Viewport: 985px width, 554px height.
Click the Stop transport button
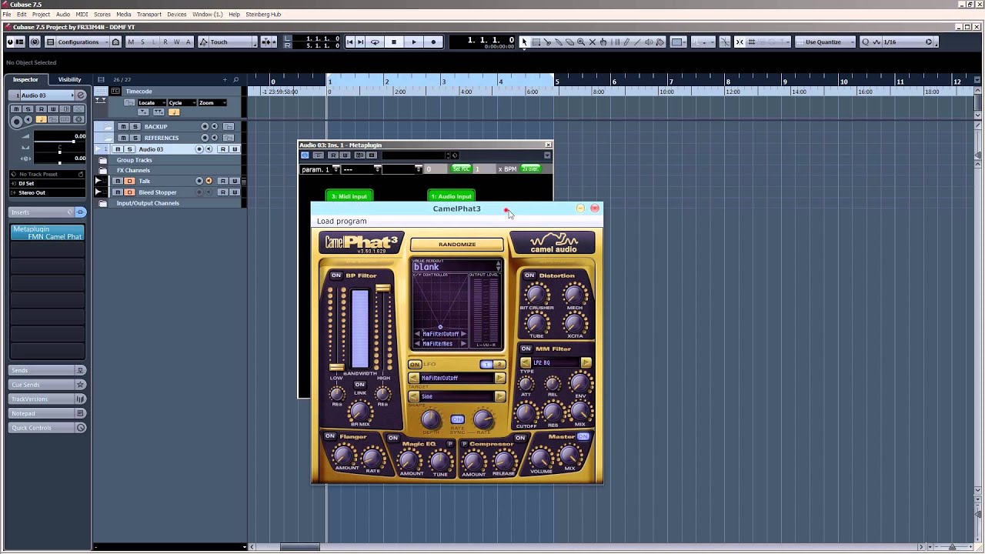[394, 42]
